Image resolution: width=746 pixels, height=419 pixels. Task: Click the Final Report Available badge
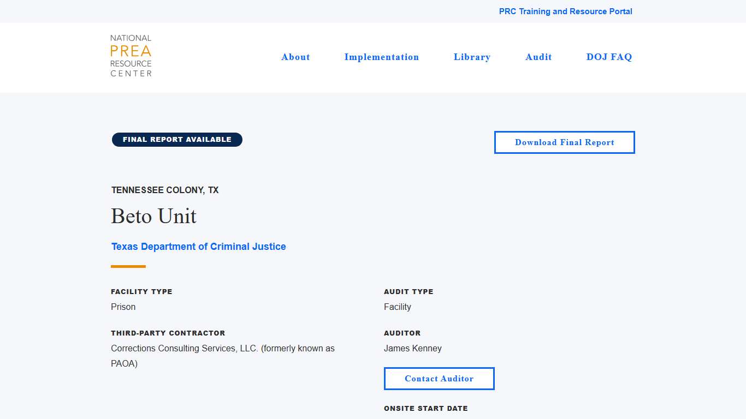(x=177, y=140)
